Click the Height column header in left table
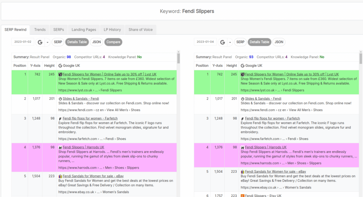Screen dimensions: 363x197 tap(49, 65)
